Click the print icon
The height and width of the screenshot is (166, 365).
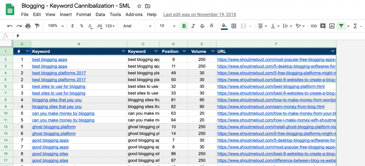(x=28, y=26)
